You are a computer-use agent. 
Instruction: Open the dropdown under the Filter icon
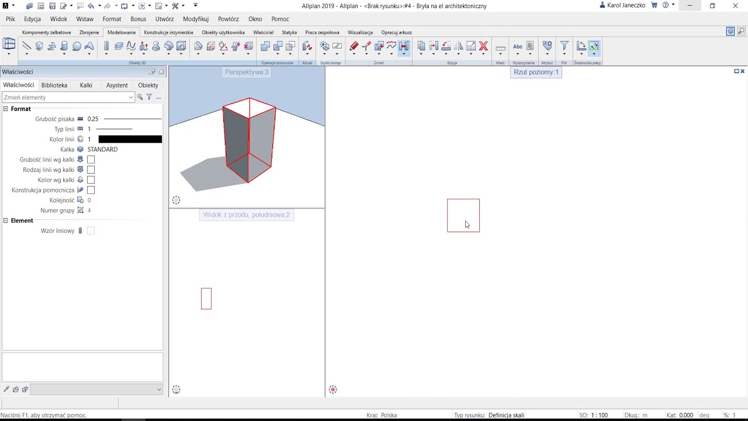coord(564,54)
